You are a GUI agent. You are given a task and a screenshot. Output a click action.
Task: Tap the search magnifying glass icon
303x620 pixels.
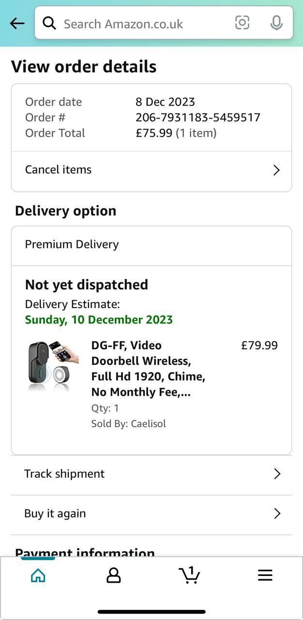tap(49, 23)
